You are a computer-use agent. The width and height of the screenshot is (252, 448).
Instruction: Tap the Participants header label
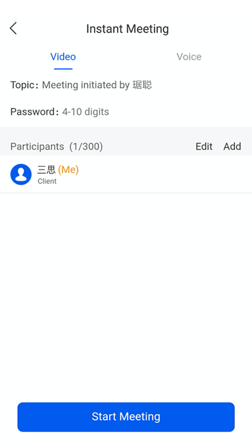point(37,146)
